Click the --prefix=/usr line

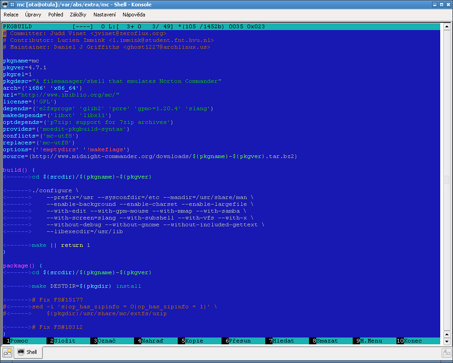click(150, 197)
